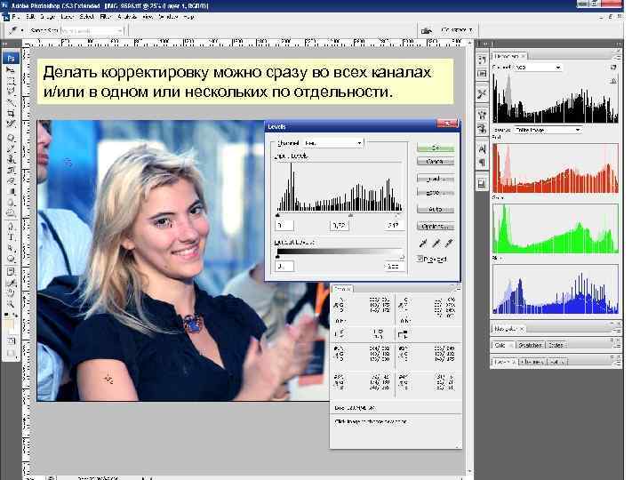Viewport: 640px width, 480px height.
Task: Switch to the Swatches tab
Action: click(x=530, y=345)
